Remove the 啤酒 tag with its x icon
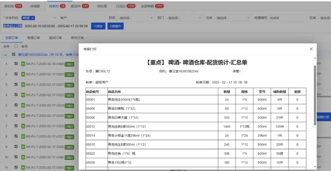 pos(33,18)
